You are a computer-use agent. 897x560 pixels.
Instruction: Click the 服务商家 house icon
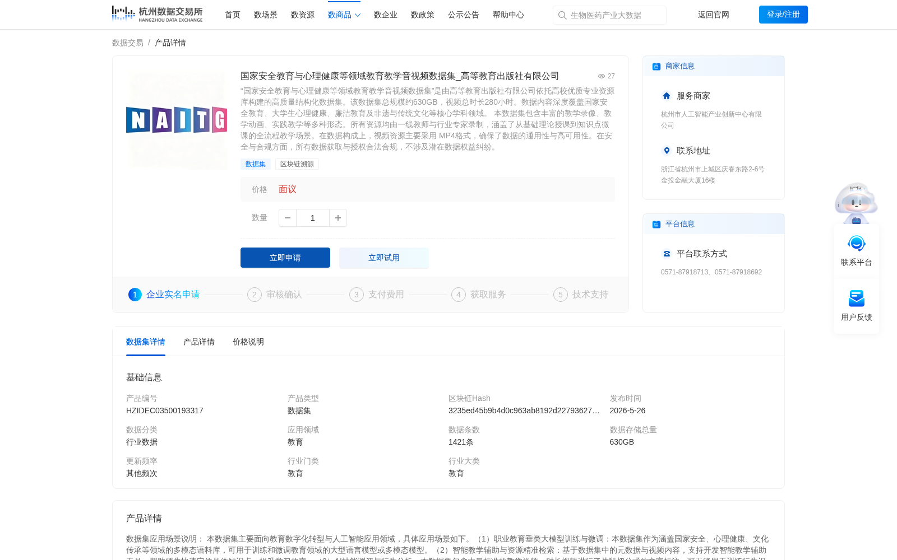click(x=667, y=96)
